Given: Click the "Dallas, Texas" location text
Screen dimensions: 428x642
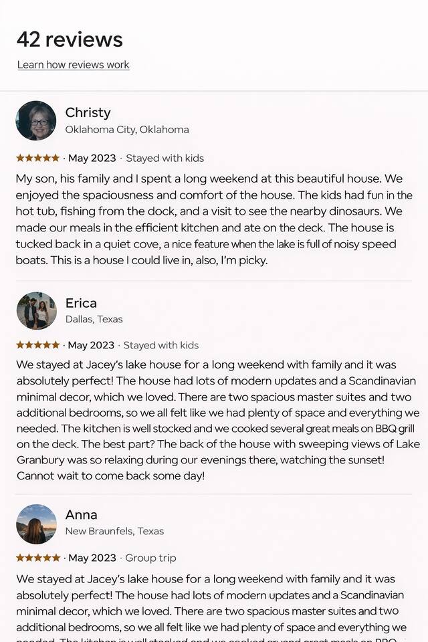Looking at the screenshot, I should coord(94,319).
